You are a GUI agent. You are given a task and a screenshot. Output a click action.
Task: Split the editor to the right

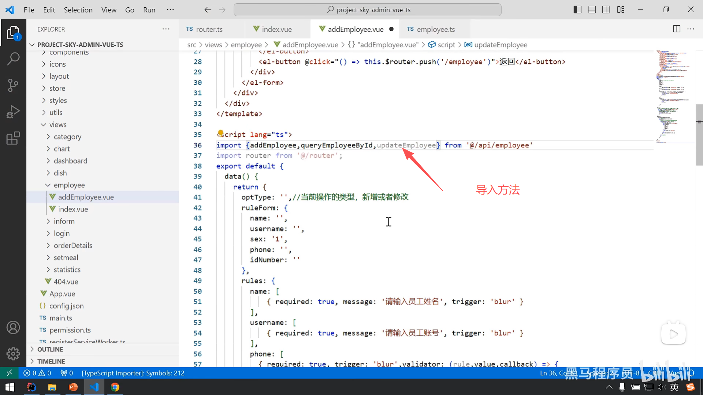(677, 29)
